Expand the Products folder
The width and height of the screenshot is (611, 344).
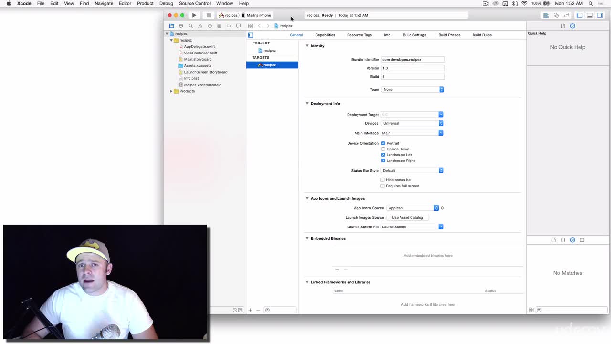point(171,91)
